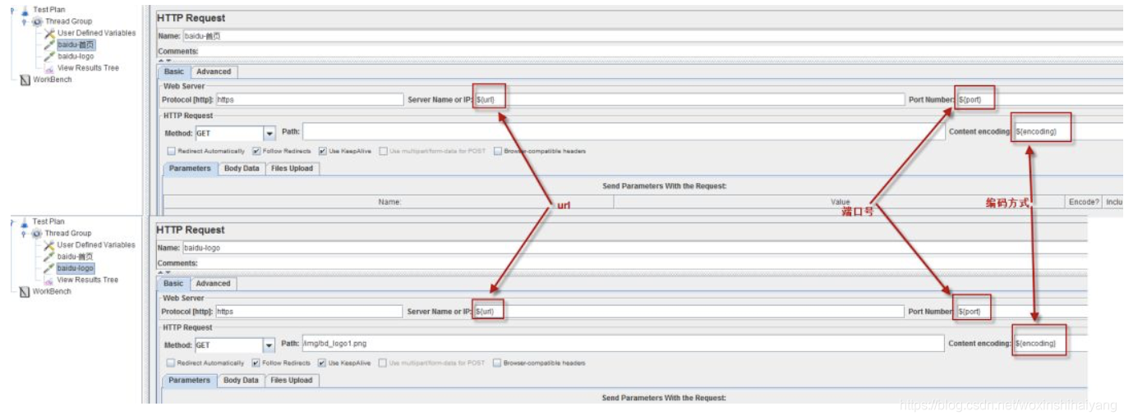Uncheck Use KeepAlive in baidu-首页 request
1124x420 pixels.
[x=322, y=151]
